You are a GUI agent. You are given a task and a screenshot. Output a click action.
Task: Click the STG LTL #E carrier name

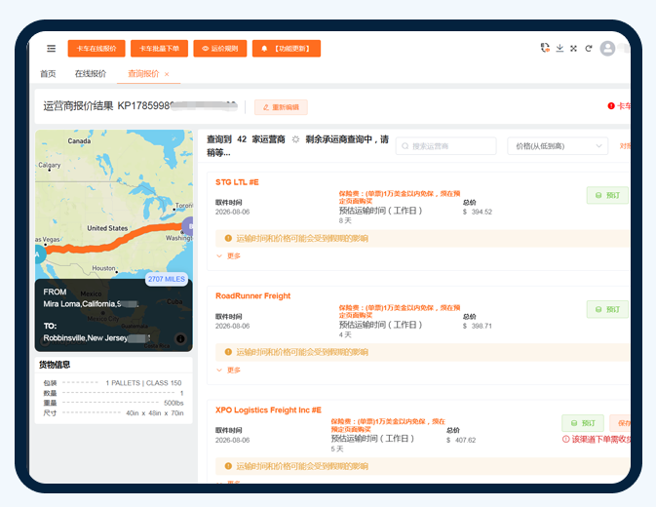(x=237, y=182)
